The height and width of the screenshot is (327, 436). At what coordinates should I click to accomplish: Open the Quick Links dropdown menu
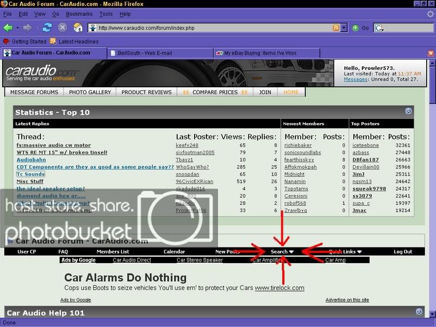[x=345, y=252]
